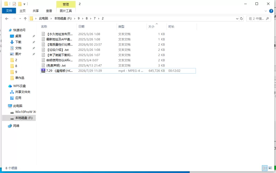
Task: Open the 文件 ribbon tab
Action: coord(9,11)
